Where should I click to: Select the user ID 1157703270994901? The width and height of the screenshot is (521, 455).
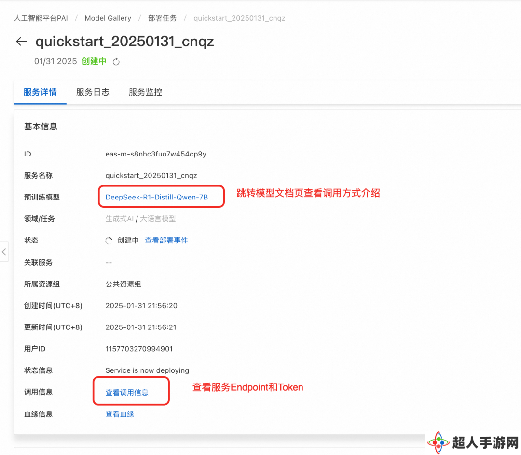pos(139,349)
